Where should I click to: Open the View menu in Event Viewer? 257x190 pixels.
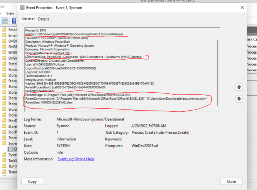[10, 14]
